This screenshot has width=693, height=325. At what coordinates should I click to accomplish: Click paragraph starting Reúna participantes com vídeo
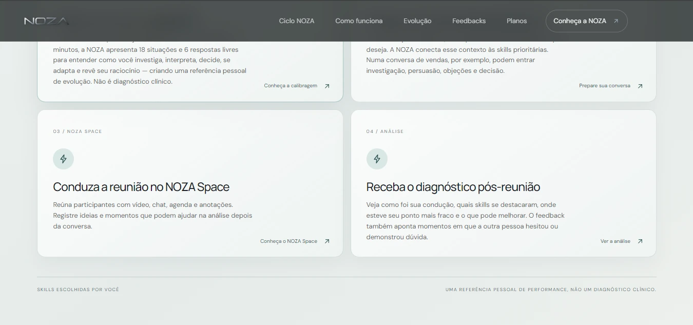point(152,216)
